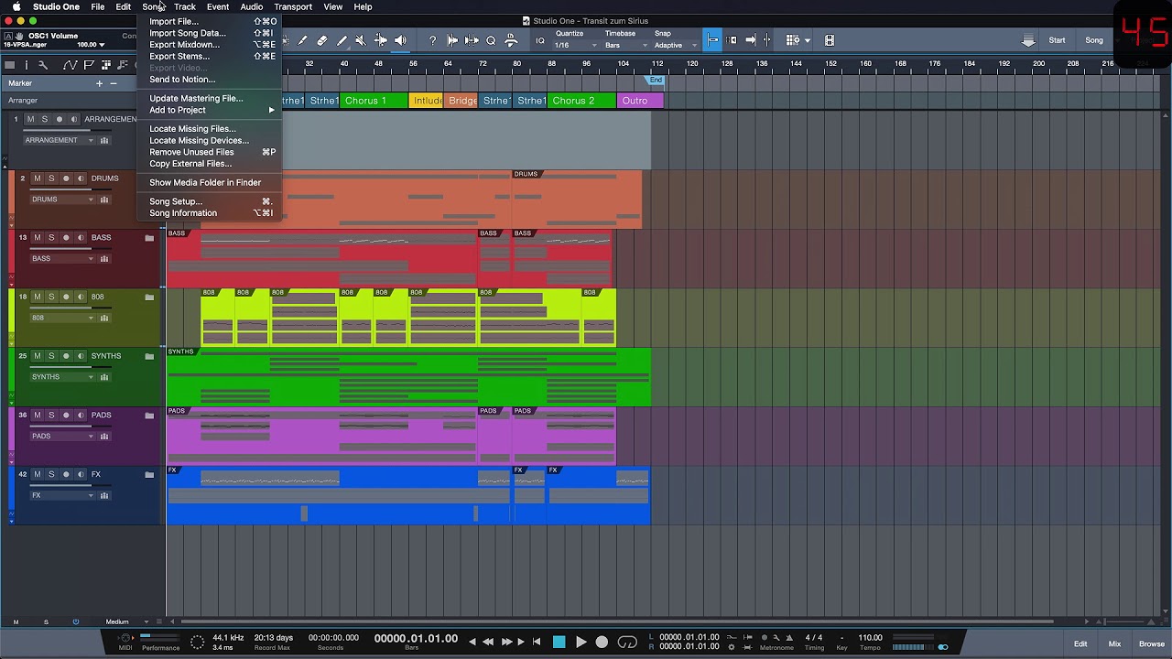Open the wrench options icon
The height and width of the screenshot is (659, 1172).
[42, 65]
